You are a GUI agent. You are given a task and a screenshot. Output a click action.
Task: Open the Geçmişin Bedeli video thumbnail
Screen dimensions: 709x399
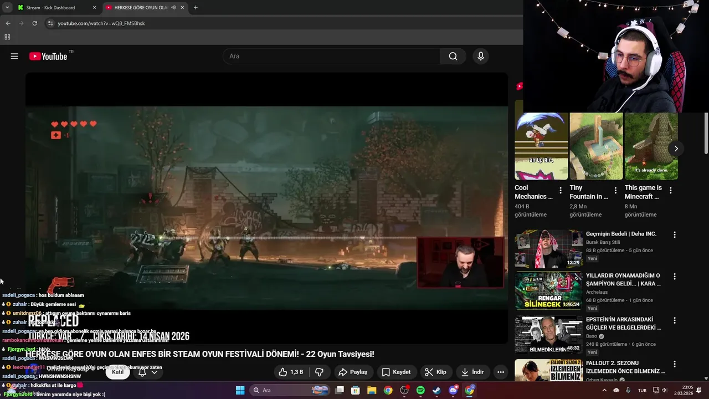coord(548,249)
